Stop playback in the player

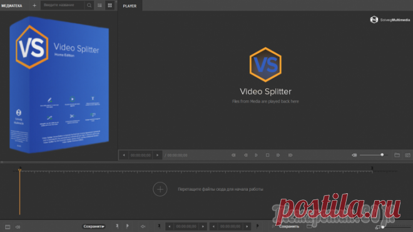pos(267,155)
